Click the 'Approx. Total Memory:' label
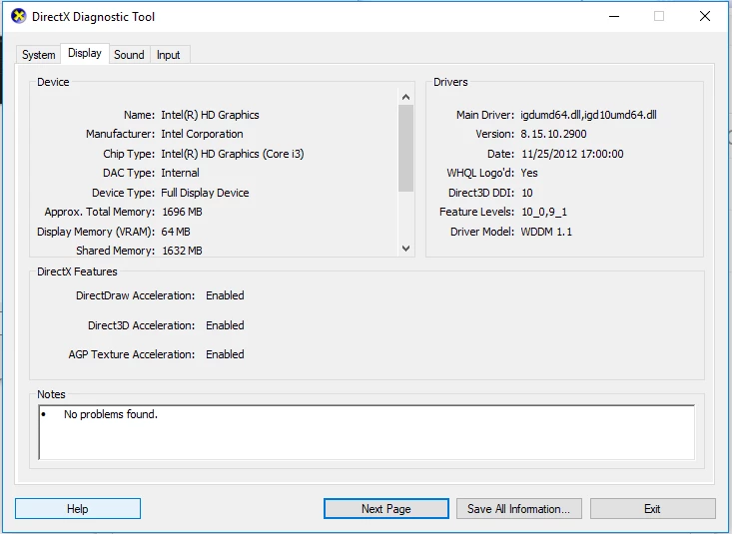Image resolution: width=732 pixels, height=534 pixels. [x=100, y=212]
